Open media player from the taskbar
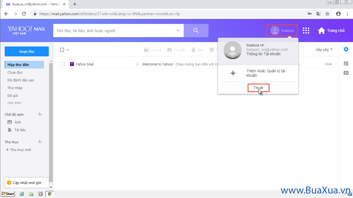 click(x=40, y=194)
